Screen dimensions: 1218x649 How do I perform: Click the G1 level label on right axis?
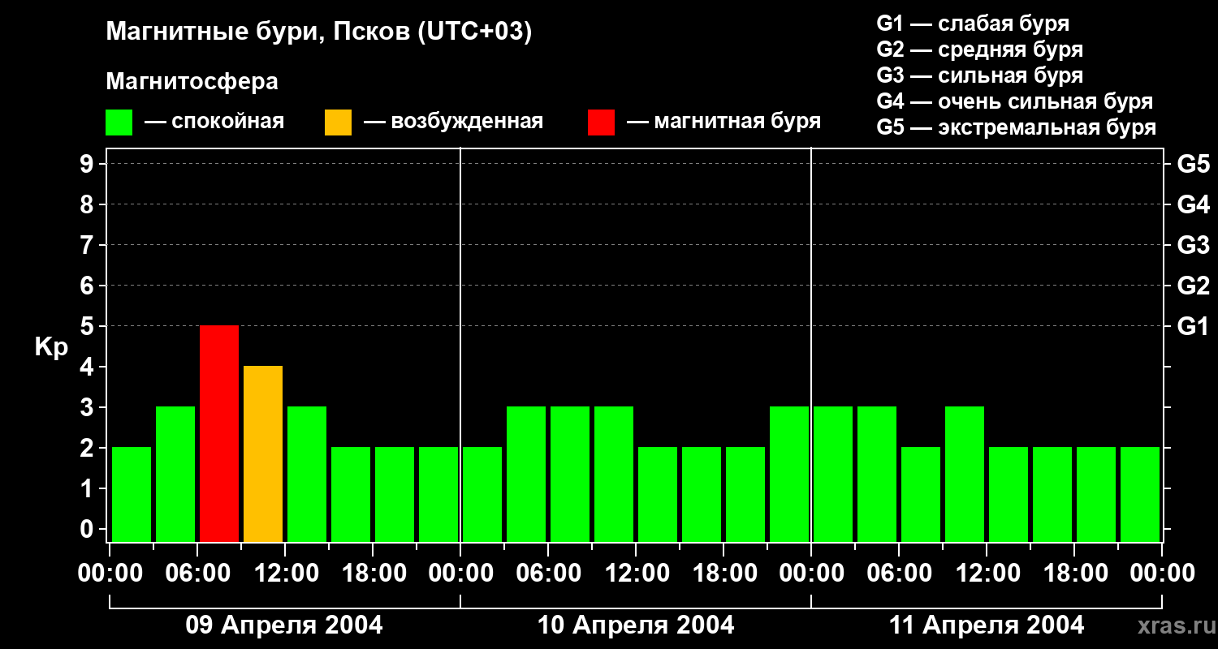pyautogui.click(x=1193, y=326)
